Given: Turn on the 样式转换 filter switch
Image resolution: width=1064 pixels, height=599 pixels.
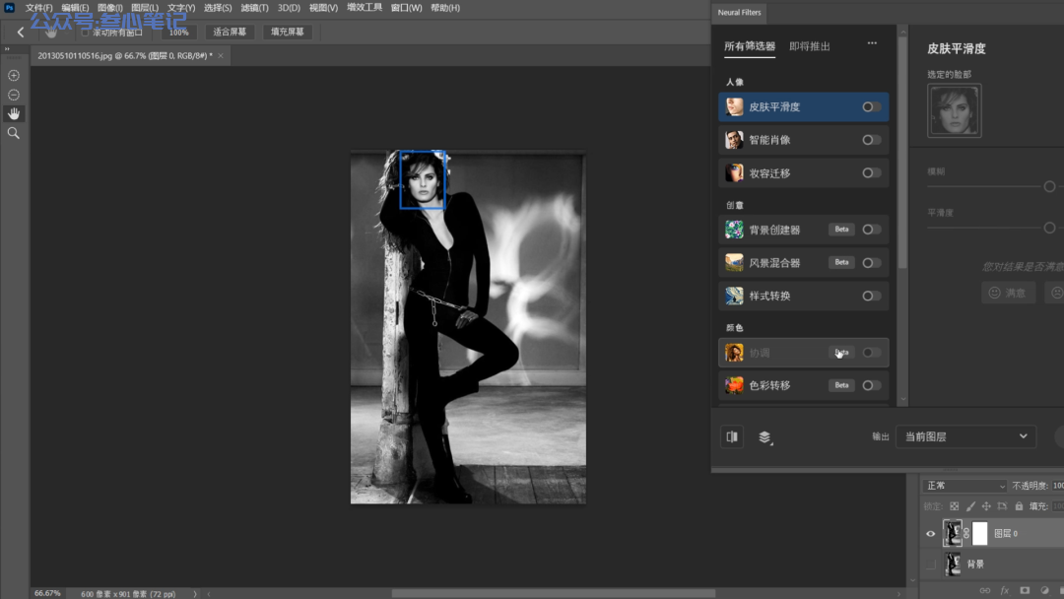Looking at the screenshot, I should pyautogui.click(x=871, y=296).
